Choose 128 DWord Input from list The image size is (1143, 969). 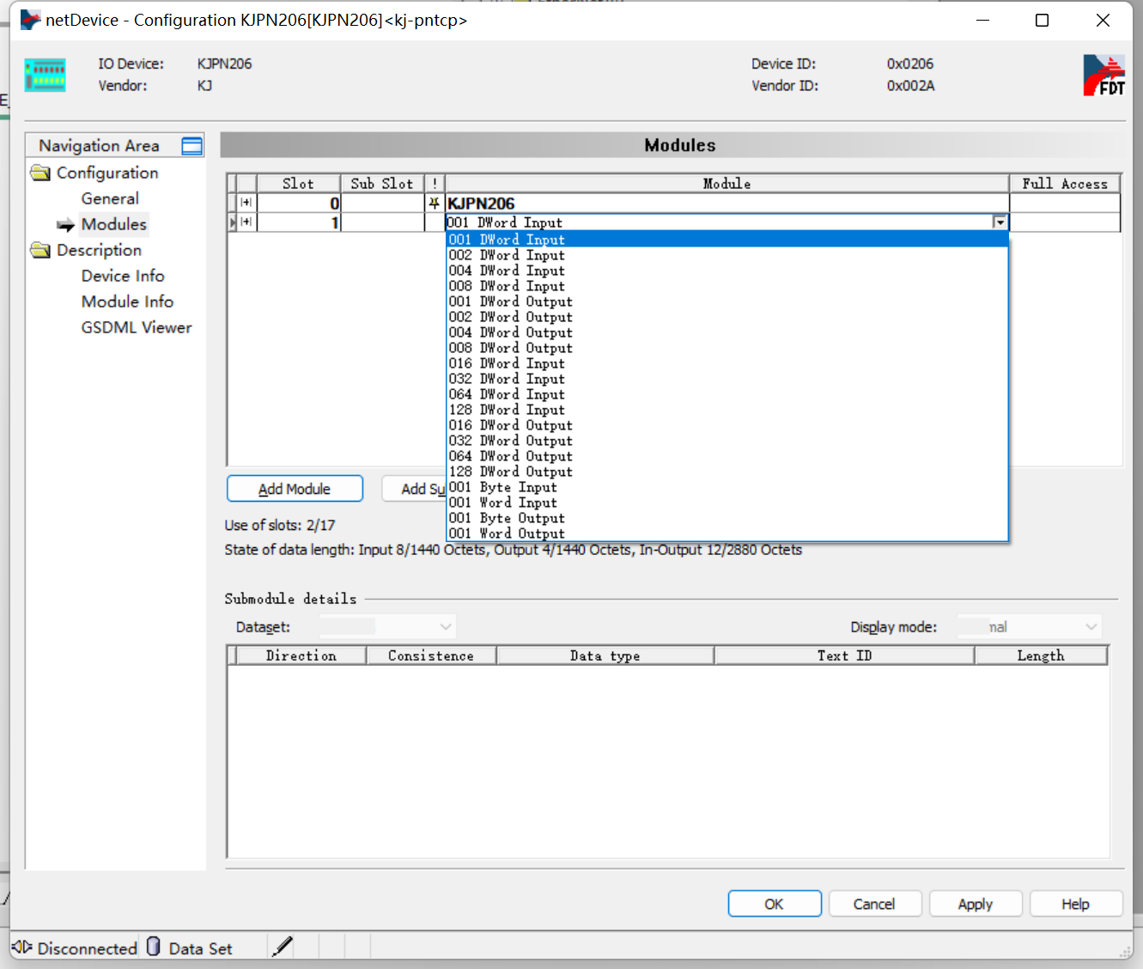tap(727, 410)
